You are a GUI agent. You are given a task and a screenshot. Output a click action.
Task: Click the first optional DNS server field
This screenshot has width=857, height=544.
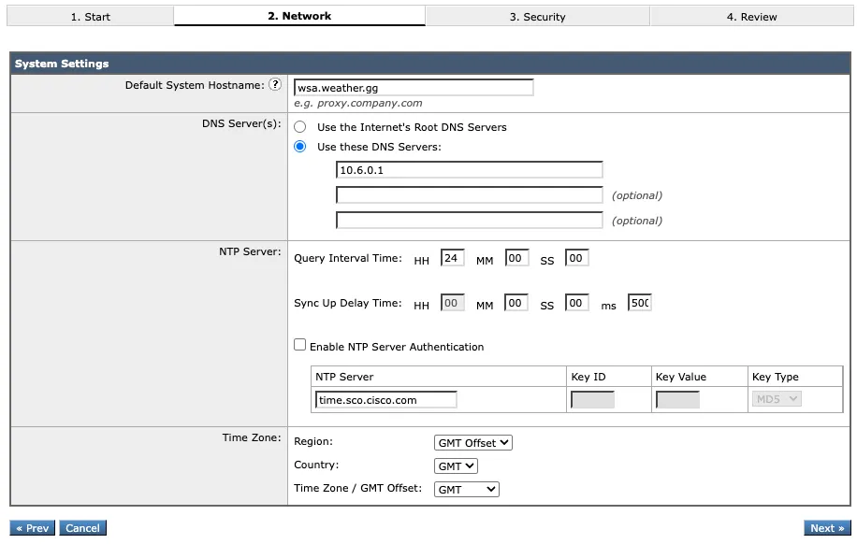click(469, 194)
